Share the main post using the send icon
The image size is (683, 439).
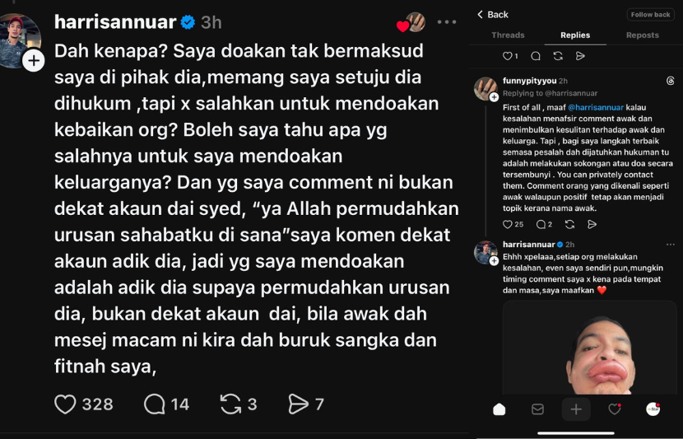pos(299,404)
